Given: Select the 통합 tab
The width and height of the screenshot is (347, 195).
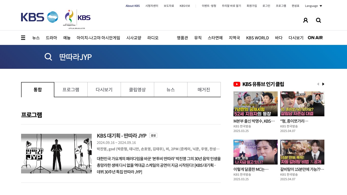Looking at the screenshot, I should [x=38, y=90].
